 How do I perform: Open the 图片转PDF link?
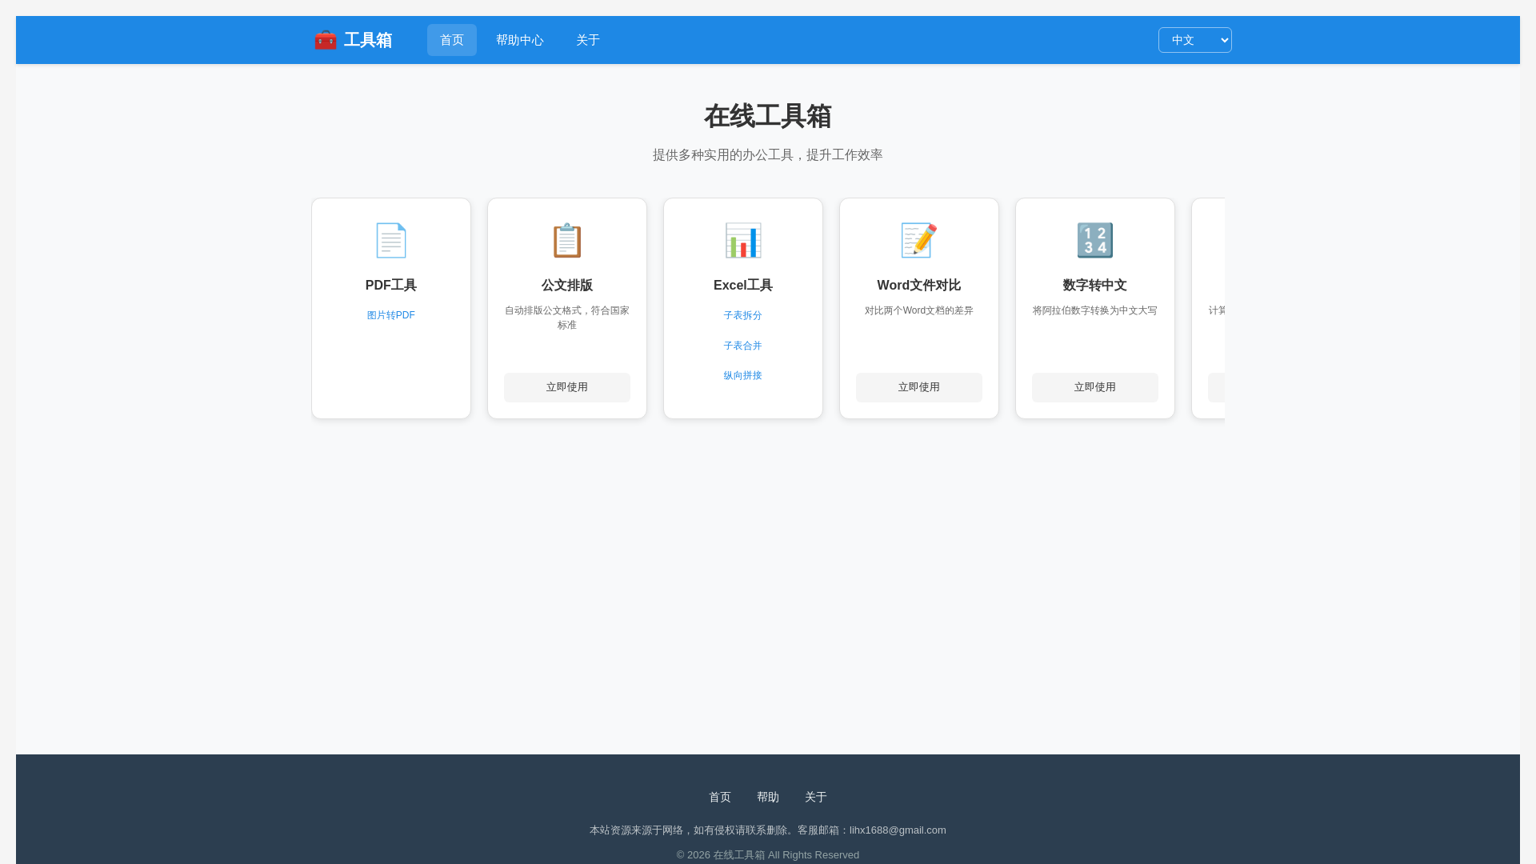click(391, 315)
